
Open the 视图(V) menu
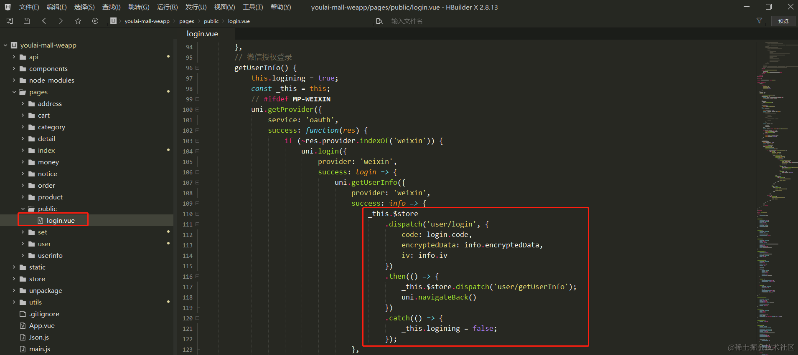point(224,7)
